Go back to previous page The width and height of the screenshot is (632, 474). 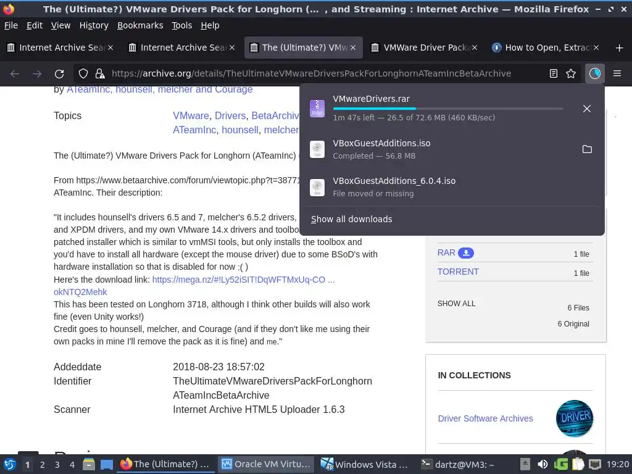point(15,74)
